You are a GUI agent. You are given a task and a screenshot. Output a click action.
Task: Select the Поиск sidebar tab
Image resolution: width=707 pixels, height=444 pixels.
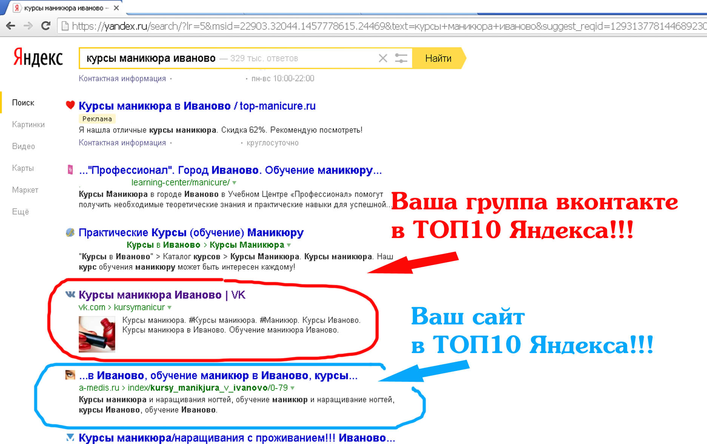point(23,103)
